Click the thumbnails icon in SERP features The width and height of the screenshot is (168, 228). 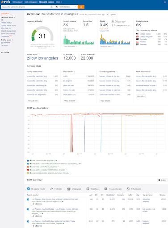pyautogui.click(x=128, y=189)
